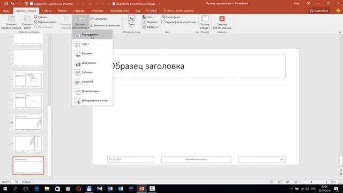343x193 pixels.
Task: Open the Вид ribbon tab
Action: (137, 11)
